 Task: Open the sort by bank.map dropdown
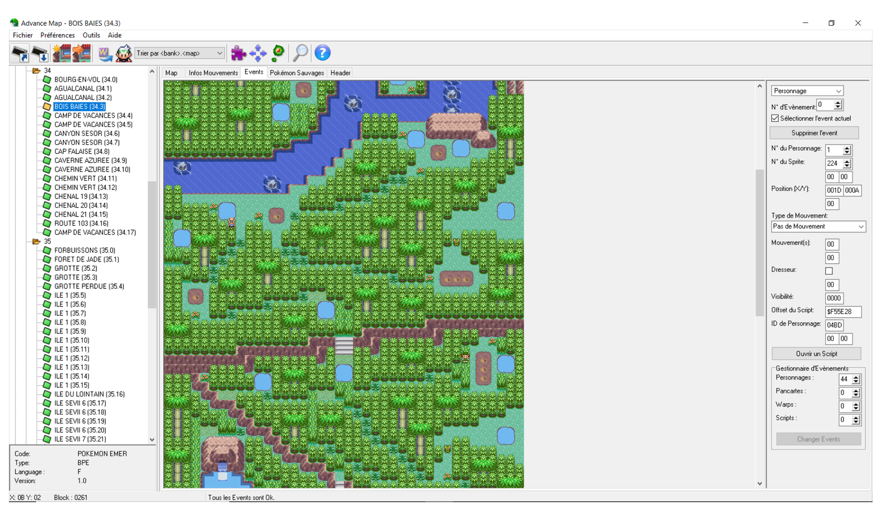coord(219,53)
